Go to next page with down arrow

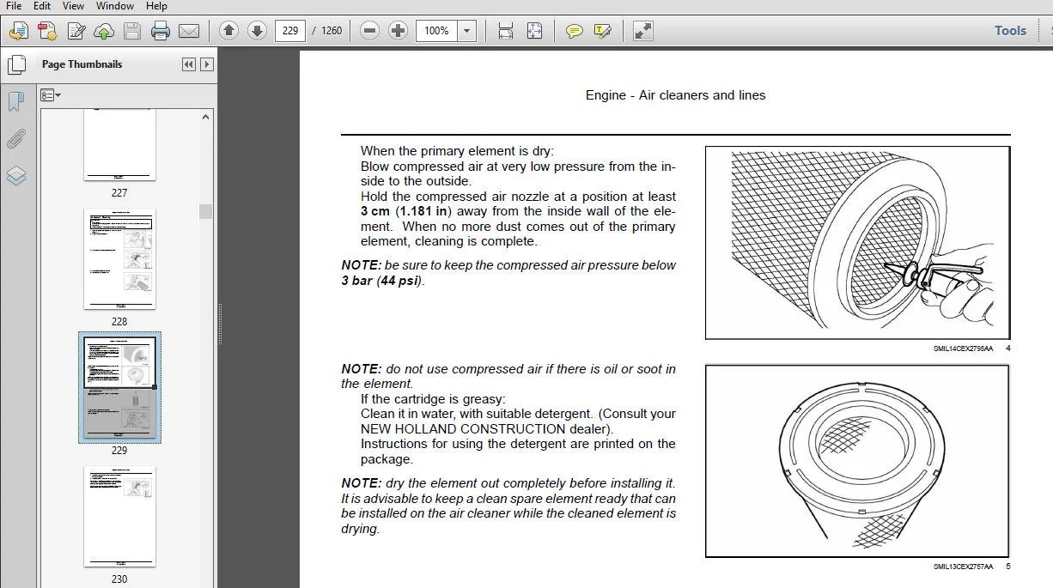coord(257,31)
